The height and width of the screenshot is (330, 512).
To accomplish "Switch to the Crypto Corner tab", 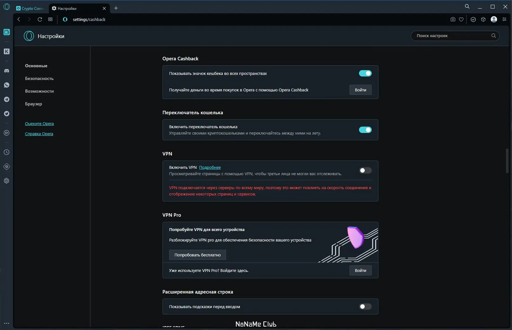I will click(x=30, y=9).
